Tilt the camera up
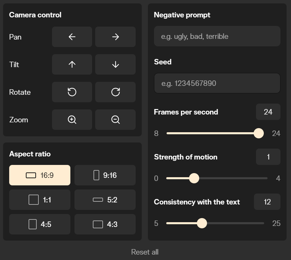This screenshot has width=291, height=260. pyautogui.click(x=72, y=64)
